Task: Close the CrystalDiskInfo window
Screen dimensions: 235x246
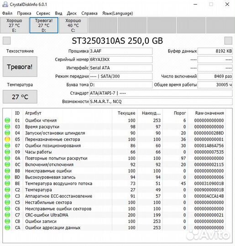Action: [x=227, y=4]
